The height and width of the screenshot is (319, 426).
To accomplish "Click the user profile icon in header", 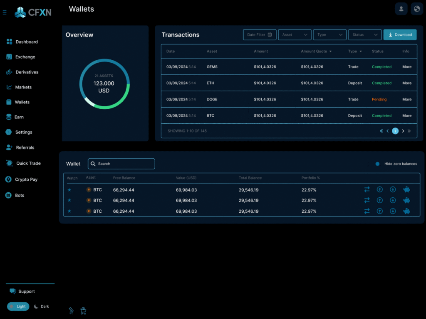I will click(x=401, y=9).
